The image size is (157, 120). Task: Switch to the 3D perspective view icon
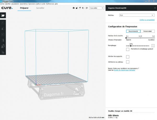[74, 8]
